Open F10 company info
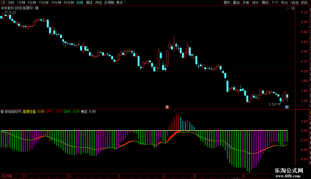The image size is (311, 179). point(275,2)
